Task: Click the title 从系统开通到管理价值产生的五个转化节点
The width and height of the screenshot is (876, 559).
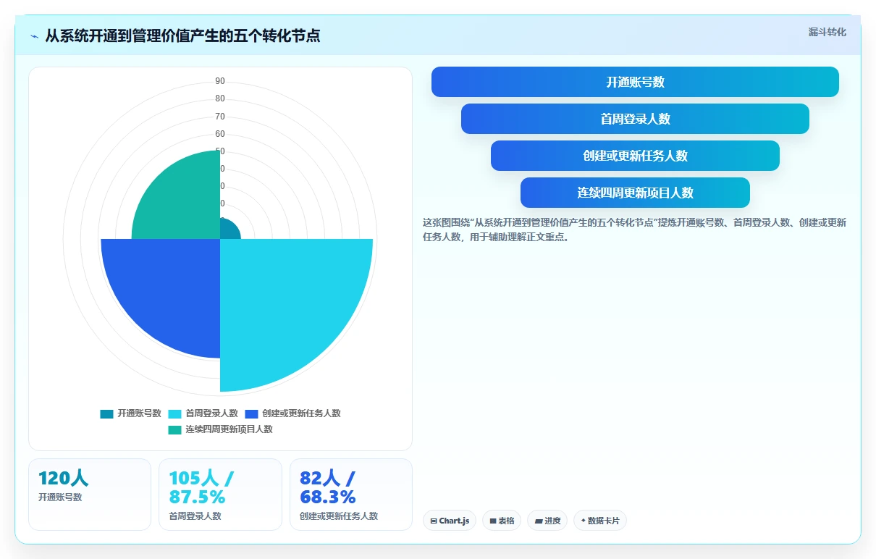Action: (x=182, y=35)
